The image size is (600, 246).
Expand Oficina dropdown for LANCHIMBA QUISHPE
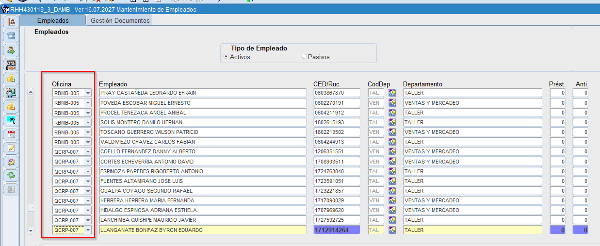88,220
